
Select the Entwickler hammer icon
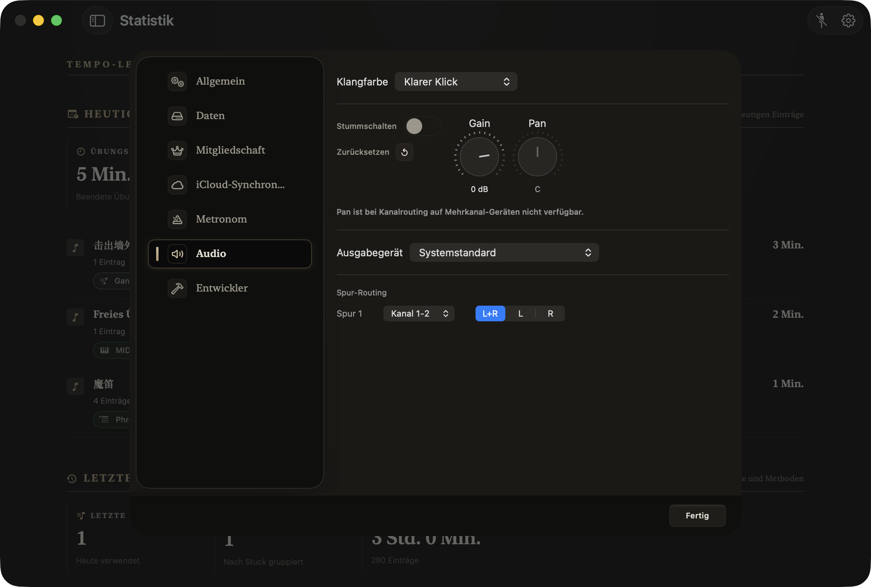(x=177, y=288)
